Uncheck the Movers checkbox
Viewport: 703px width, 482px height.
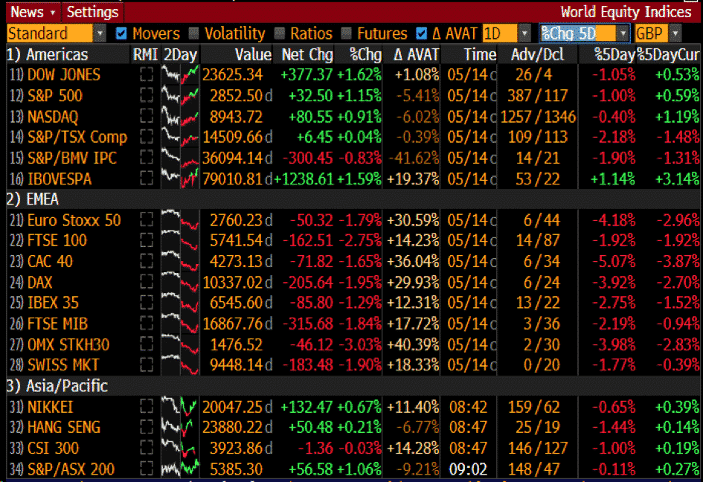tap(121, 33)
